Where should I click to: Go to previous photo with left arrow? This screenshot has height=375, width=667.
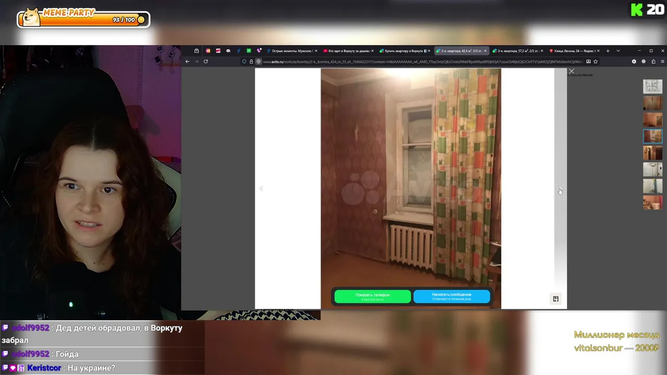click(x=261, y=189)
